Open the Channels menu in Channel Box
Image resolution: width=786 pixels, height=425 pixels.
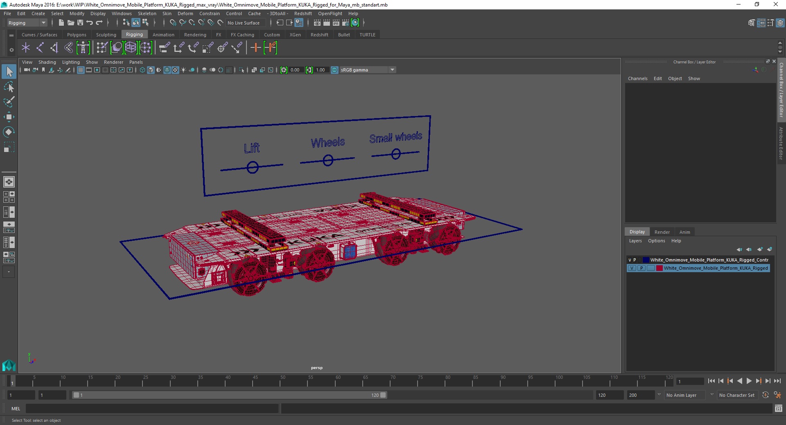coord(638,78)
